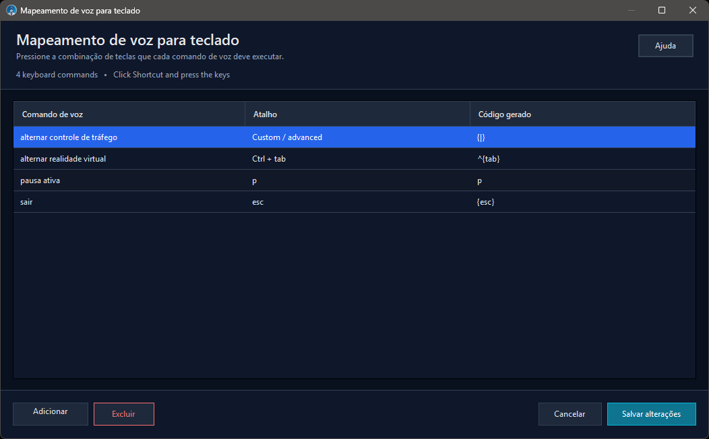Click the generated code '{|}' cell

point(582,137)
